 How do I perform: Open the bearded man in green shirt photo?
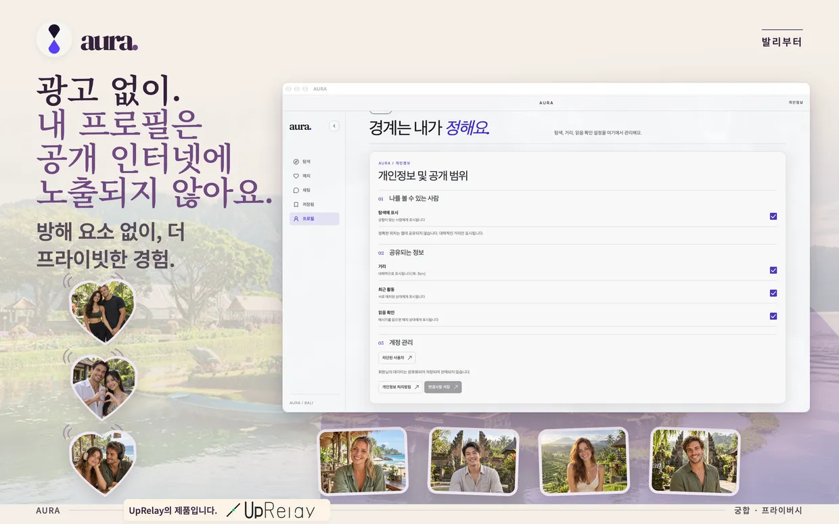(x=695, y=461)
